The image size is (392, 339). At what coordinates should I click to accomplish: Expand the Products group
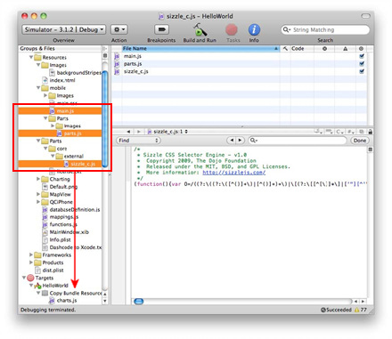click(31, 262)
